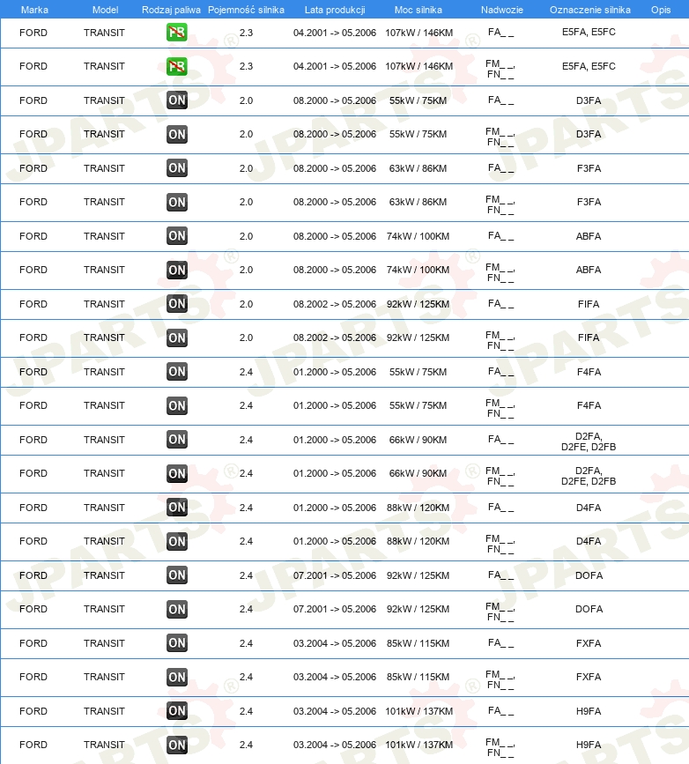689x764 pixels.
Task: Click 63kW / 86KM in the F3FA FA__ row
Action: [x=419, y=168]
